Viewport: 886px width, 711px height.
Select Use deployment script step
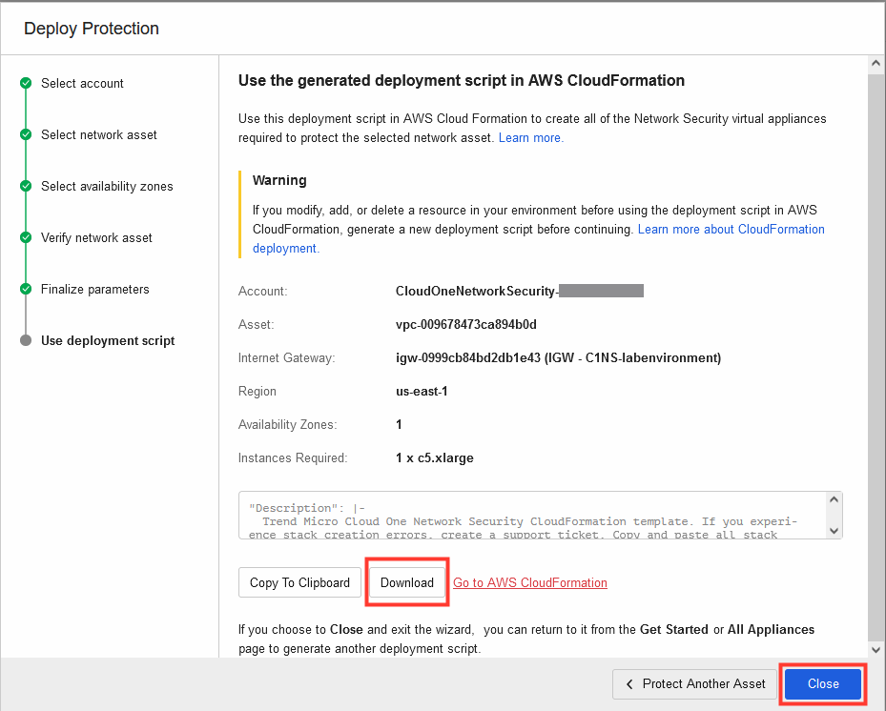tap(108, 340)
